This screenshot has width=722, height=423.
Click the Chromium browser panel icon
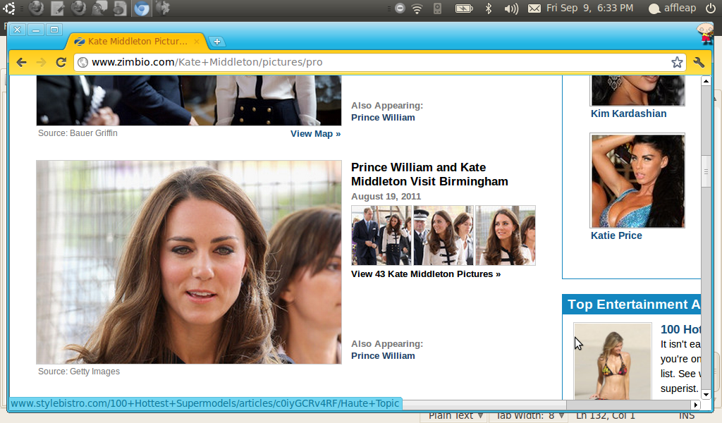click(x=141, y=8)
